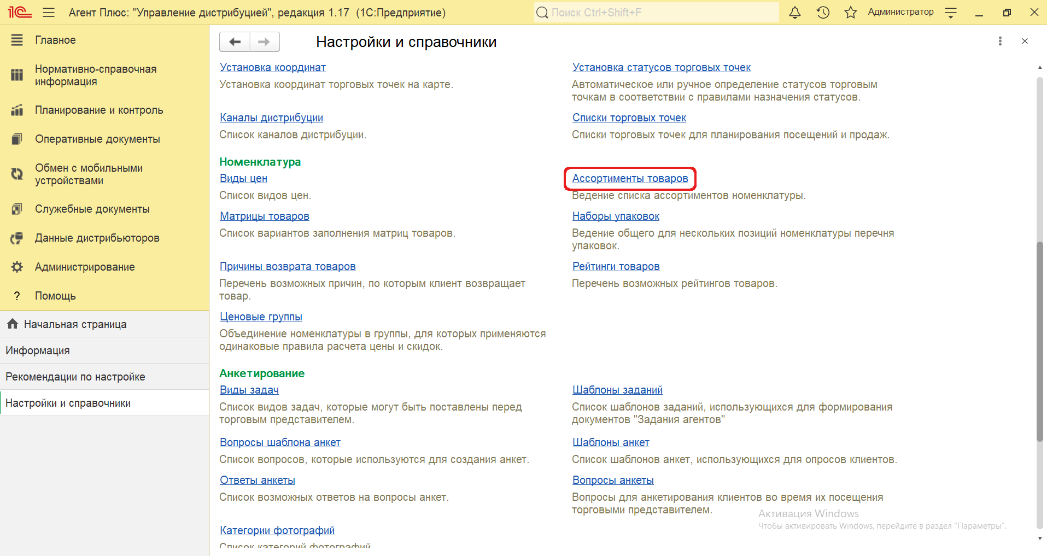Viewport: 1047px width, 556px height.
Task: Go back with the left arrow button
Action: point(235,42)
